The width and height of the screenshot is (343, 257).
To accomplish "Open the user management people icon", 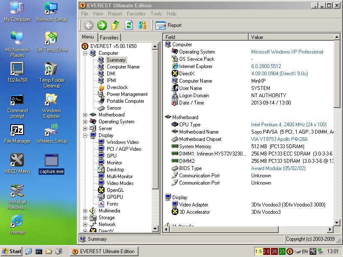I will tap(142, 25).
